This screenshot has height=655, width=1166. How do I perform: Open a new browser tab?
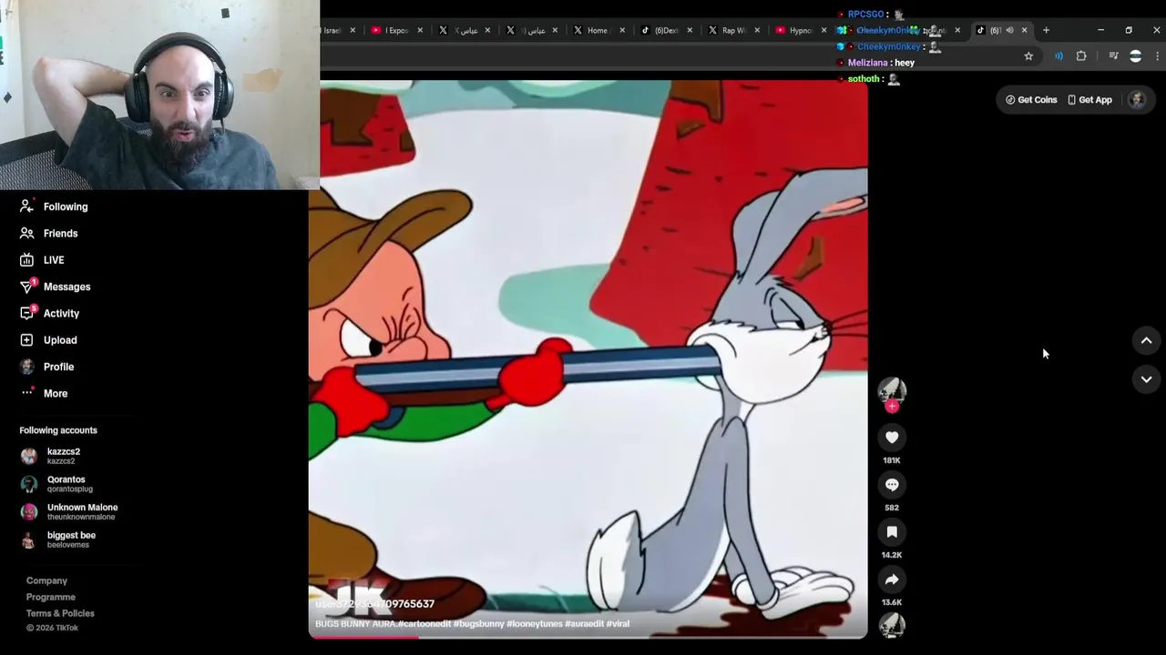click(1046, 30)
